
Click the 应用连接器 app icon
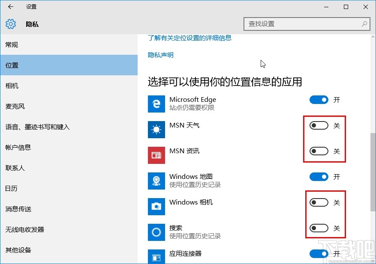[156, 255]
